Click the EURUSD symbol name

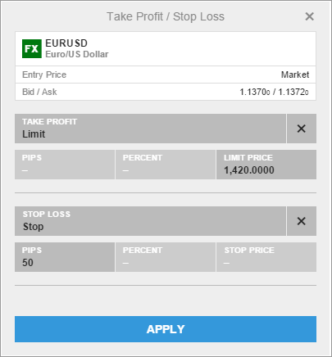pos(66,43)
